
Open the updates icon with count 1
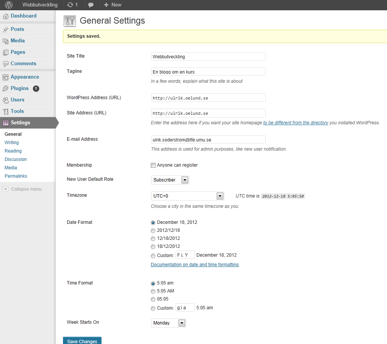point(73,5)
